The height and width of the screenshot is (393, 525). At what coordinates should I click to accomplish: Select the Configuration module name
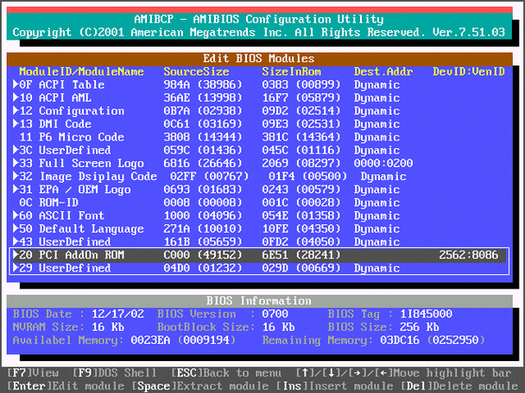[82, 110]
